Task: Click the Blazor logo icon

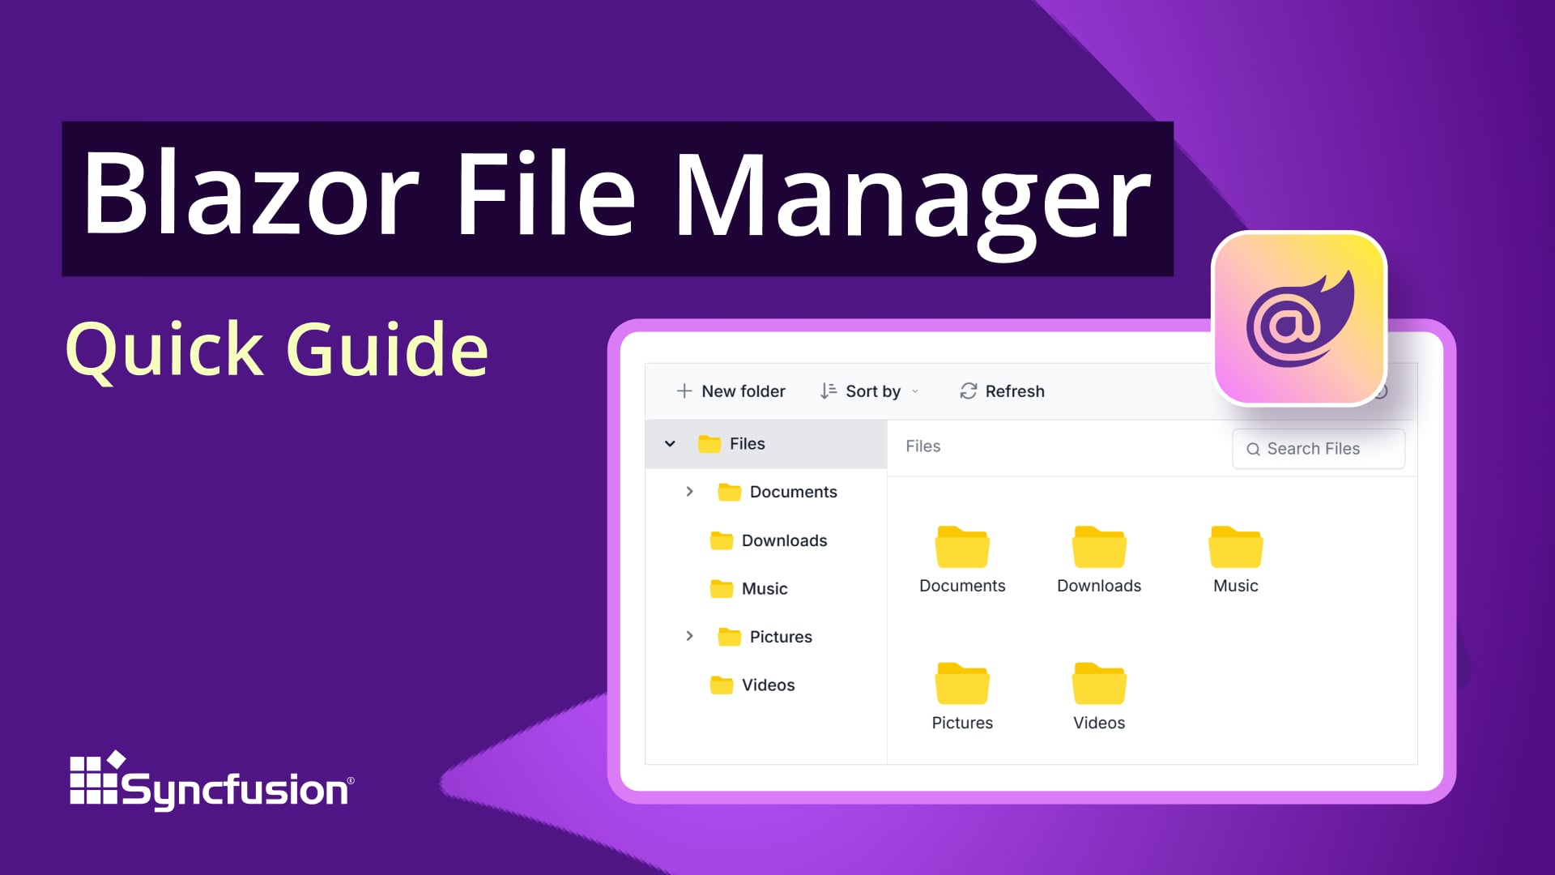Action: (1300, 318)
